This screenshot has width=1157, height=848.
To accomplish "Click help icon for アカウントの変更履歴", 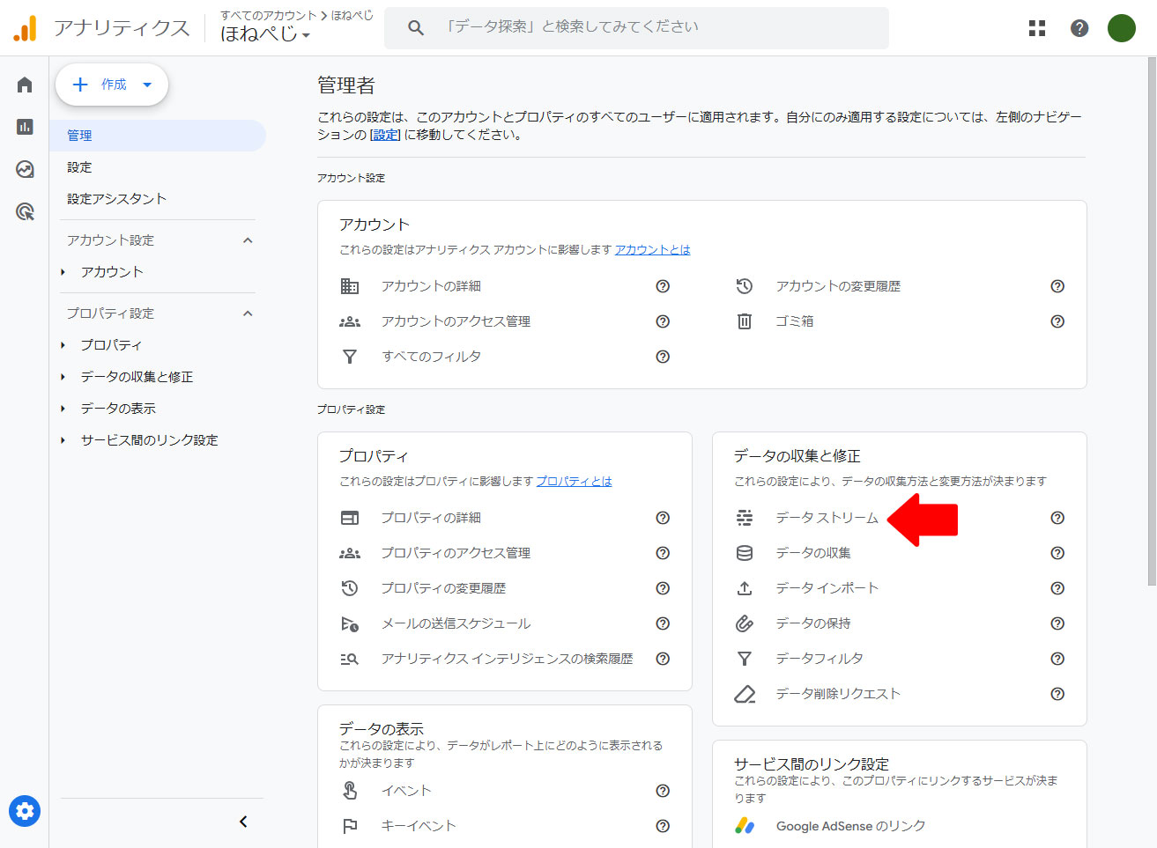I will 1057,286.
